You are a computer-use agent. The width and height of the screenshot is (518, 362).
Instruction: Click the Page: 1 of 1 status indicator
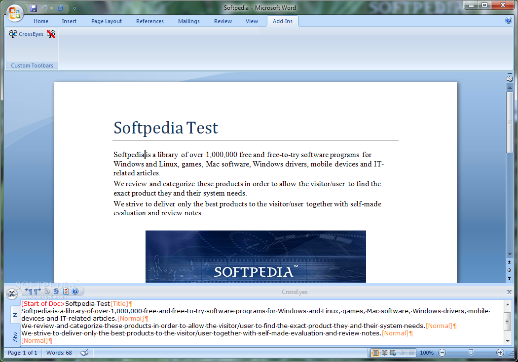(x=23, y=353)
